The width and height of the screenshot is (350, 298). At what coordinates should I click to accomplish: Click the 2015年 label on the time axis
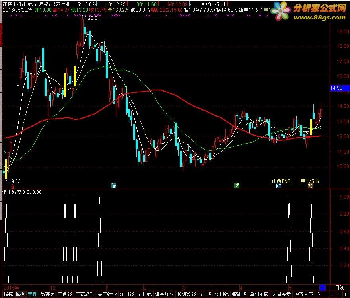[x=12, y=288]
